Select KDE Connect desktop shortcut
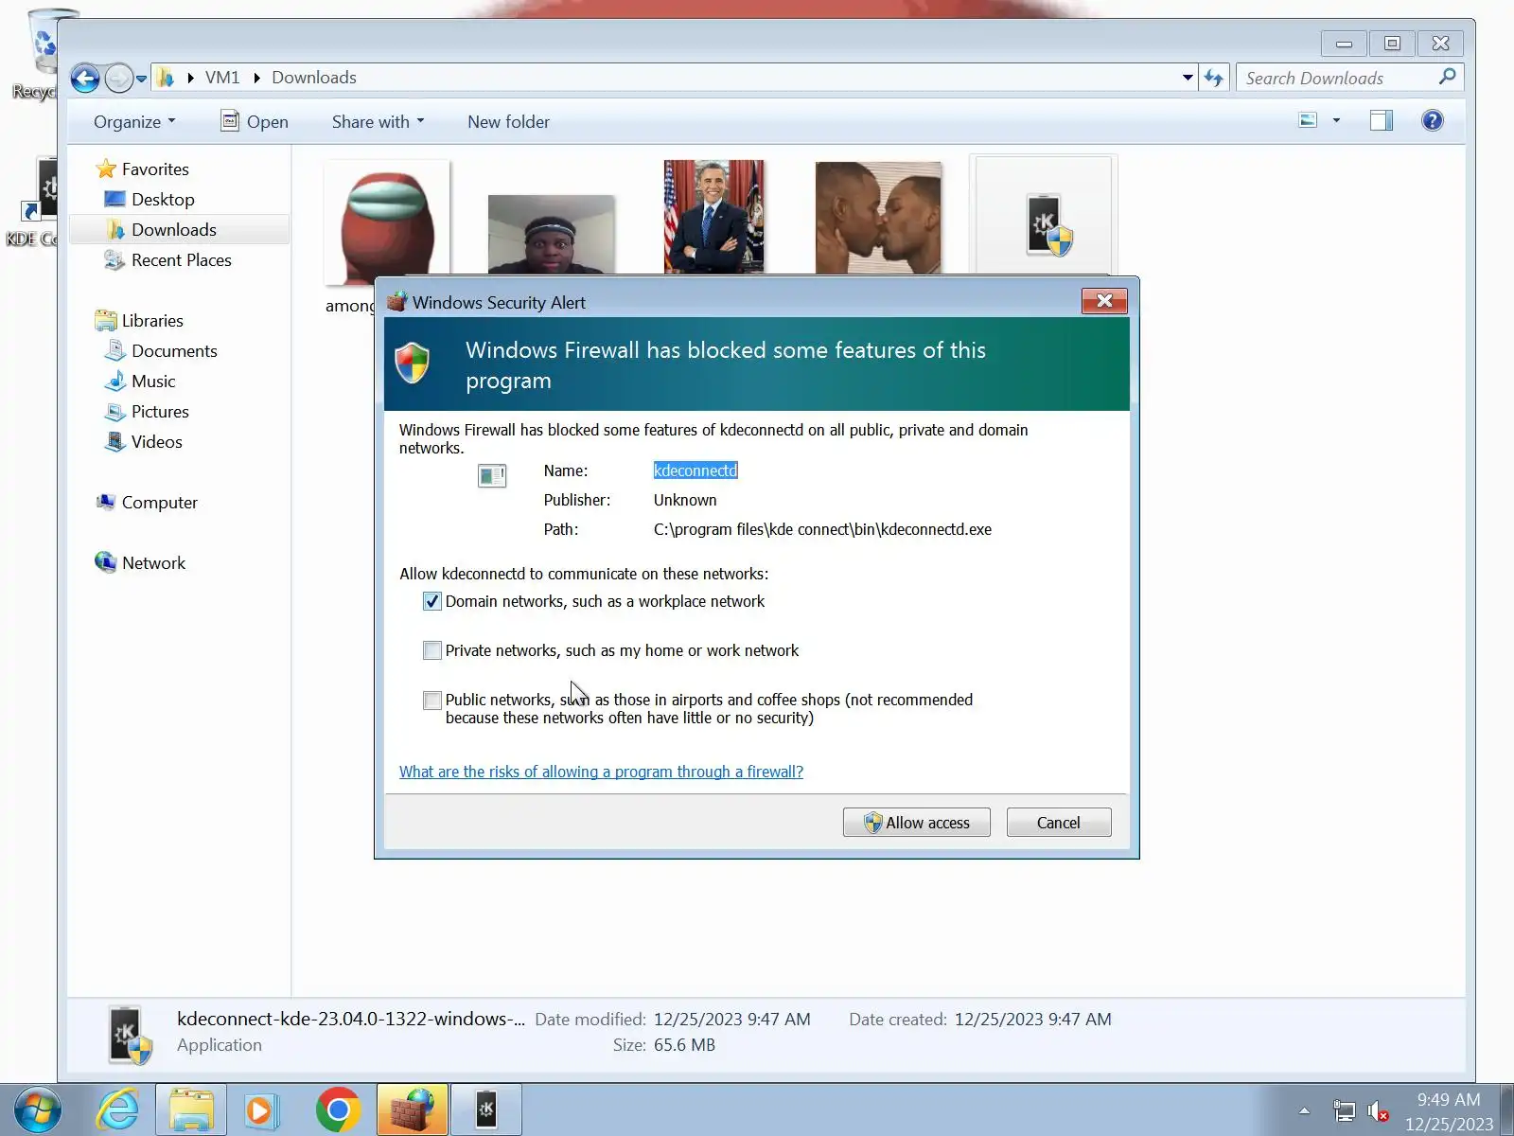Viewport: 1514px width, 1136px height. [x=34, y=202]
